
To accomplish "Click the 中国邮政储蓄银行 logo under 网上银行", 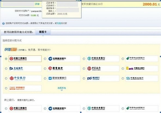I will [135, 108].
